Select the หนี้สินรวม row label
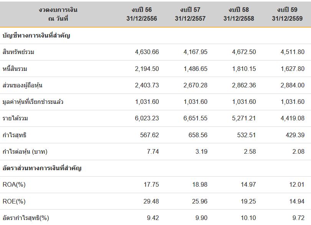 15,69
